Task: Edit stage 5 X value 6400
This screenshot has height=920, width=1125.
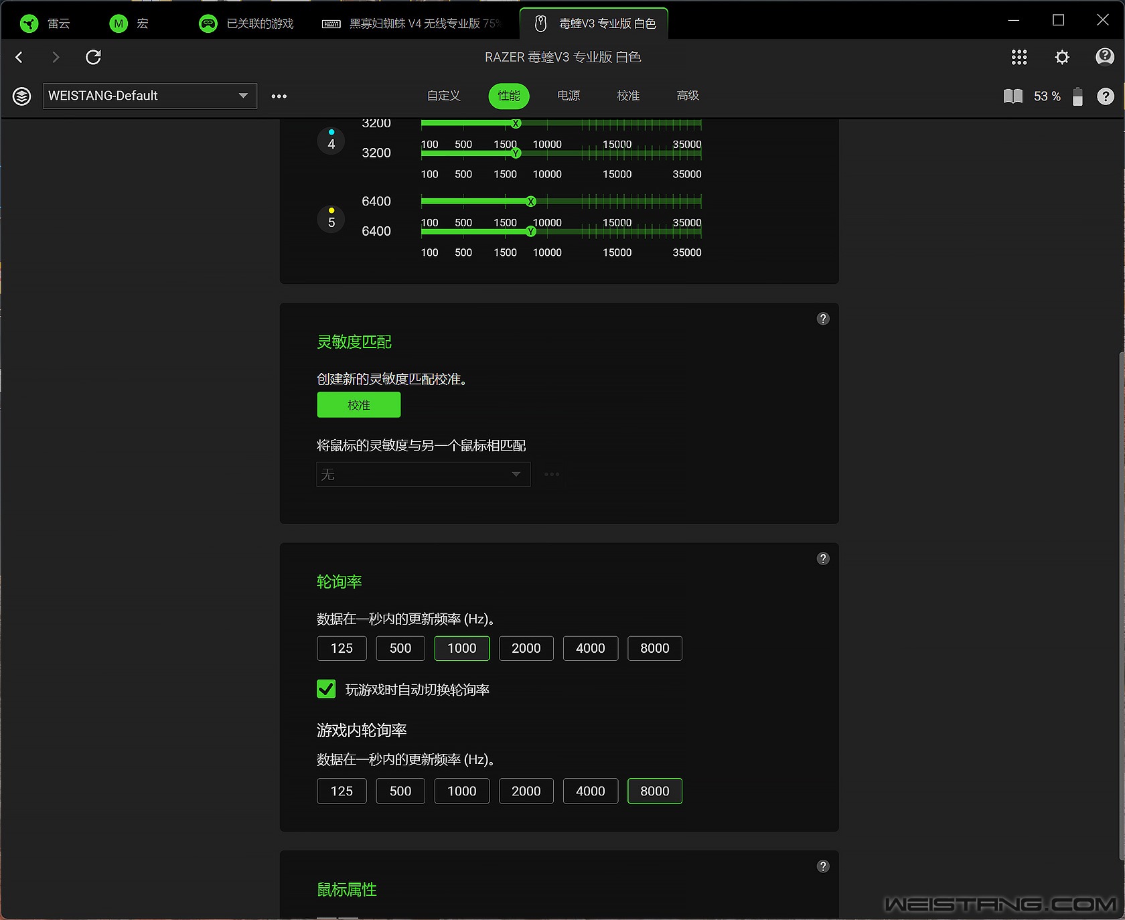Action: [x=376, y=202]
